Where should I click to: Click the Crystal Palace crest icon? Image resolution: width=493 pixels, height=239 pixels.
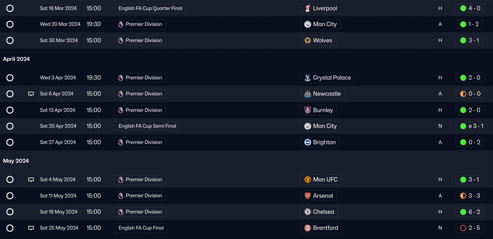coord(307,78)
